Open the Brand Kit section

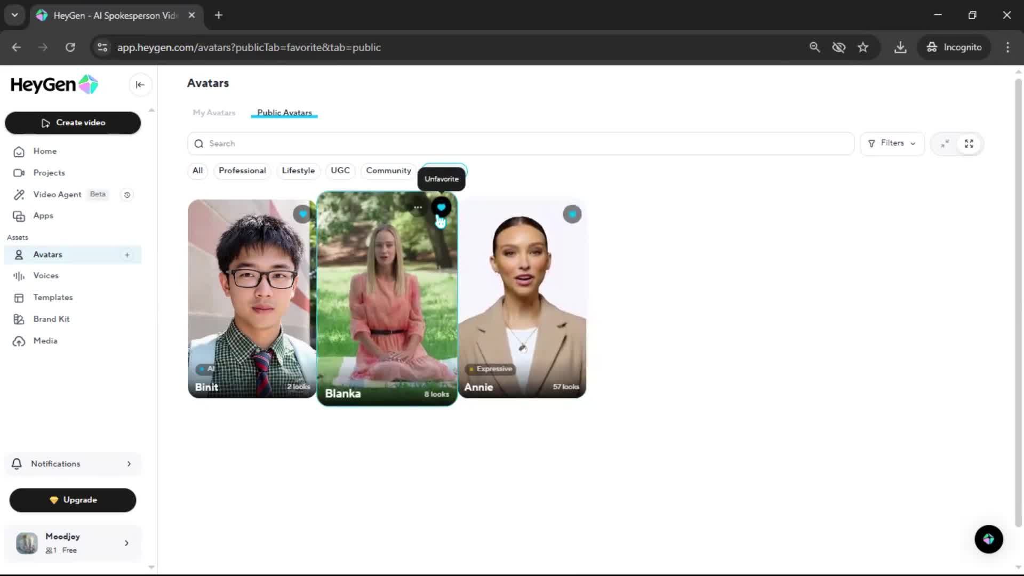[x=51, y=319]
